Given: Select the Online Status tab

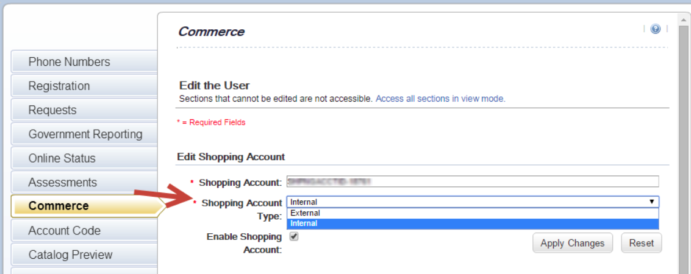Looking at the screenshot, I should click(84, 158).
